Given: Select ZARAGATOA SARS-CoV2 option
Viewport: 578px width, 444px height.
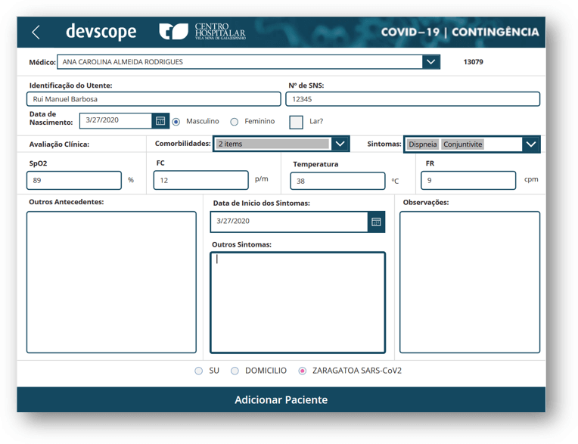Looking at the screenshot, I should click(303, 371).
